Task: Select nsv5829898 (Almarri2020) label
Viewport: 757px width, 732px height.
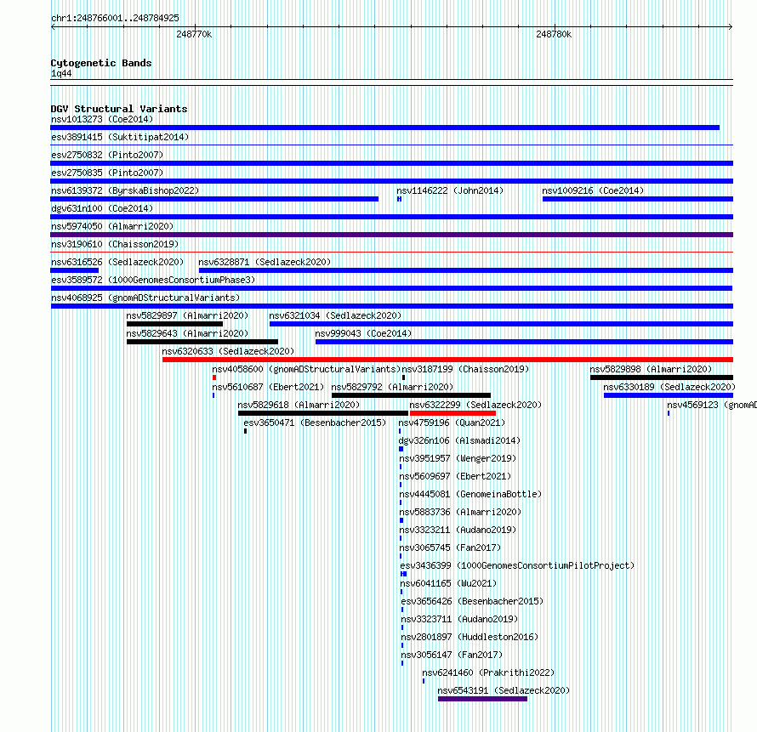Action: point(651,369)
